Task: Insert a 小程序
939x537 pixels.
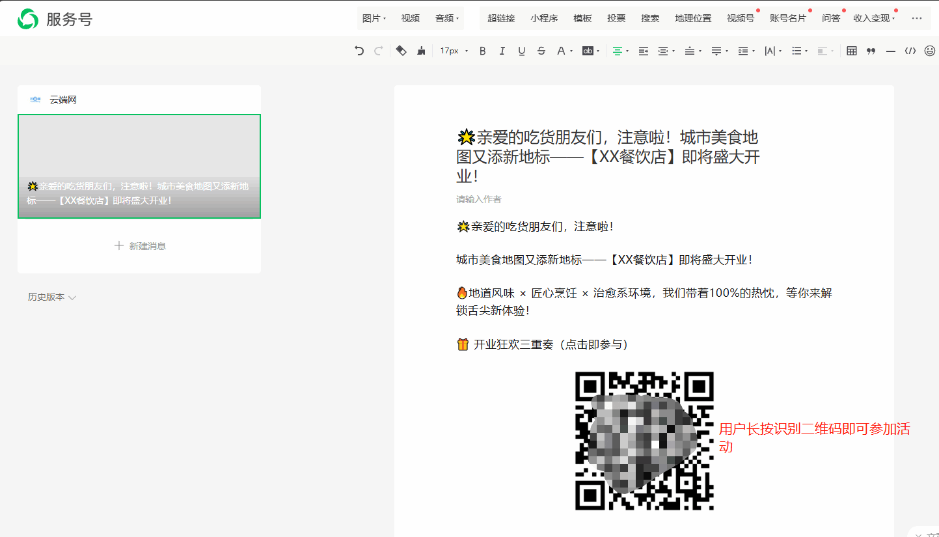Action: point(544,18)
